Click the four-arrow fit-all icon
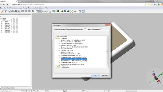163x92 pixels. coord(50,11)
